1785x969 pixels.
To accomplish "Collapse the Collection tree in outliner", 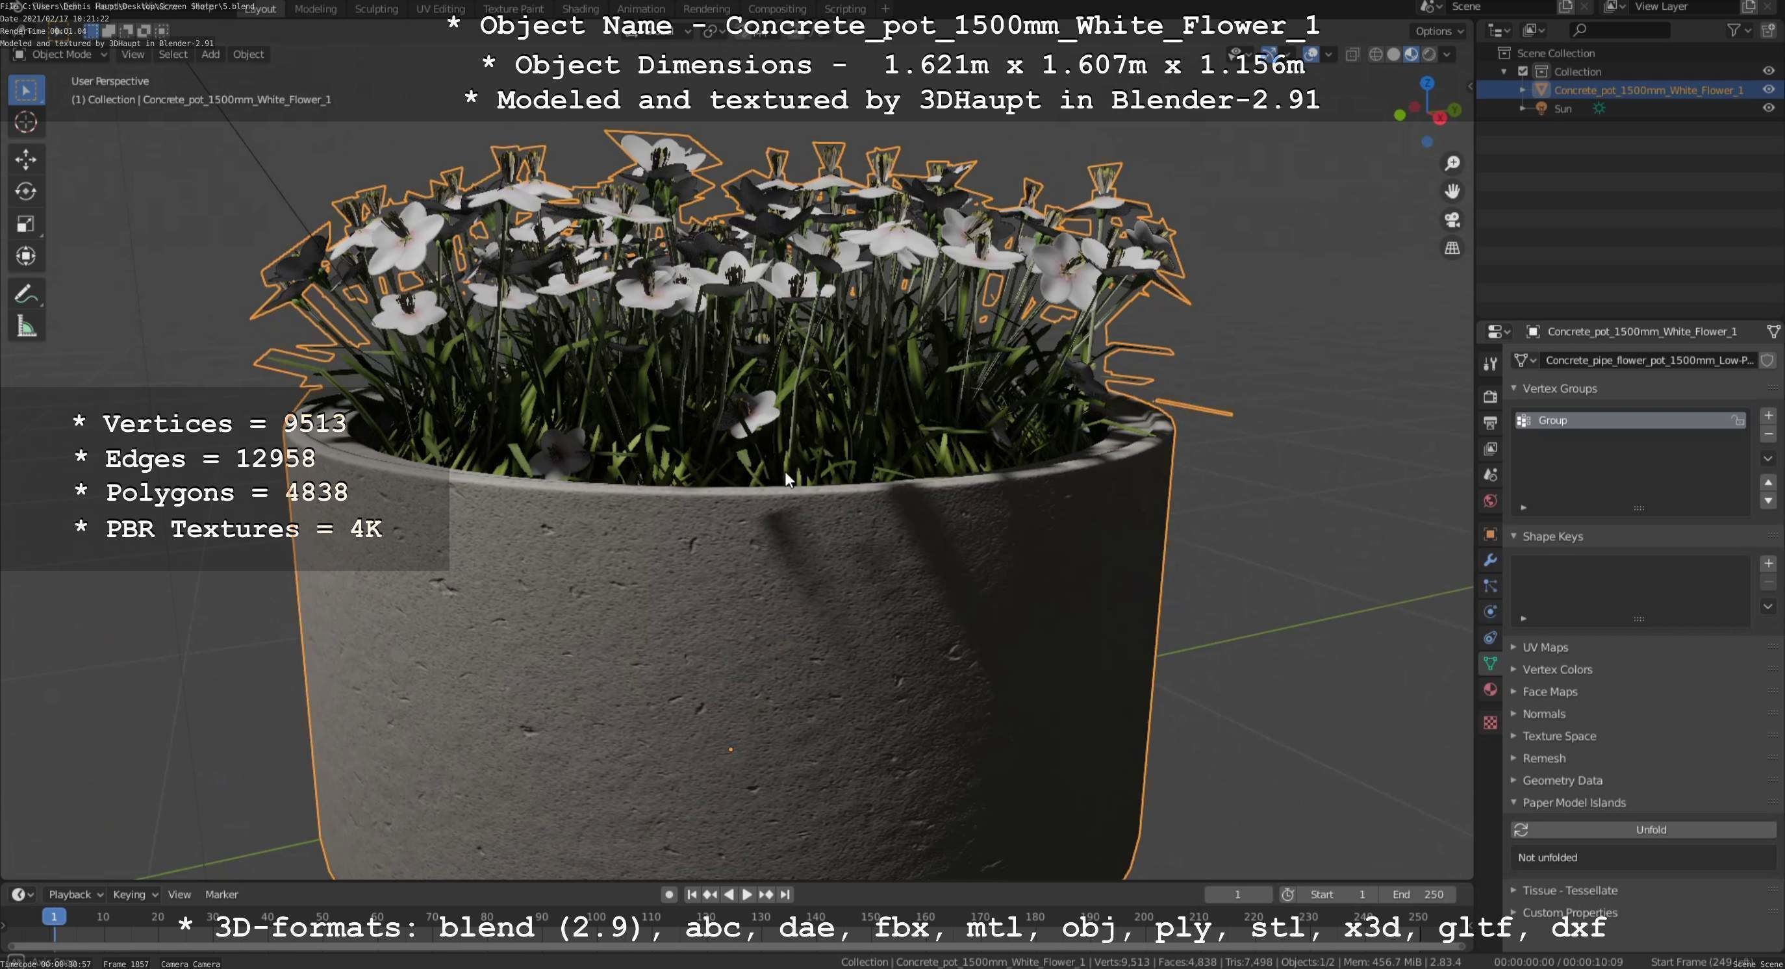I will pyautogui.click(x=1504, y=71).
